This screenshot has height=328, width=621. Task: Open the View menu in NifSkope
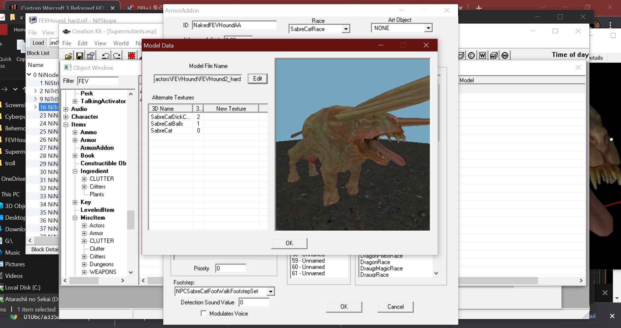pos(48,32)
